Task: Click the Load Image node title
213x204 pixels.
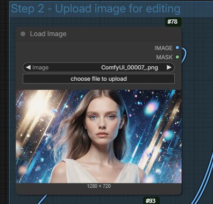Action: [x=48, y=34]
